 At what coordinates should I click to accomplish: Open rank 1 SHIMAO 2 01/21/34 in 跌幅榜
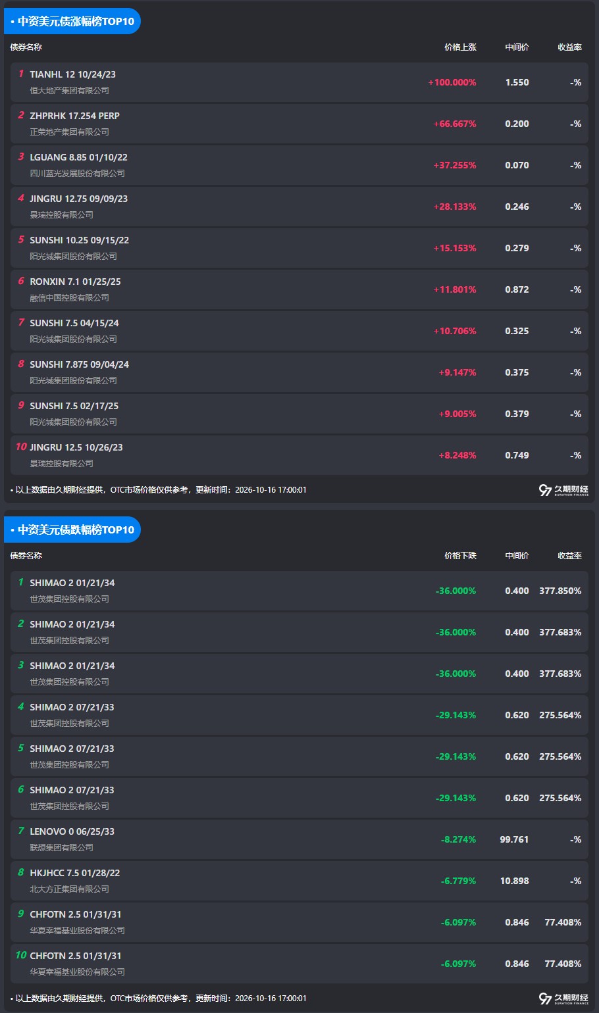(299, 591)
